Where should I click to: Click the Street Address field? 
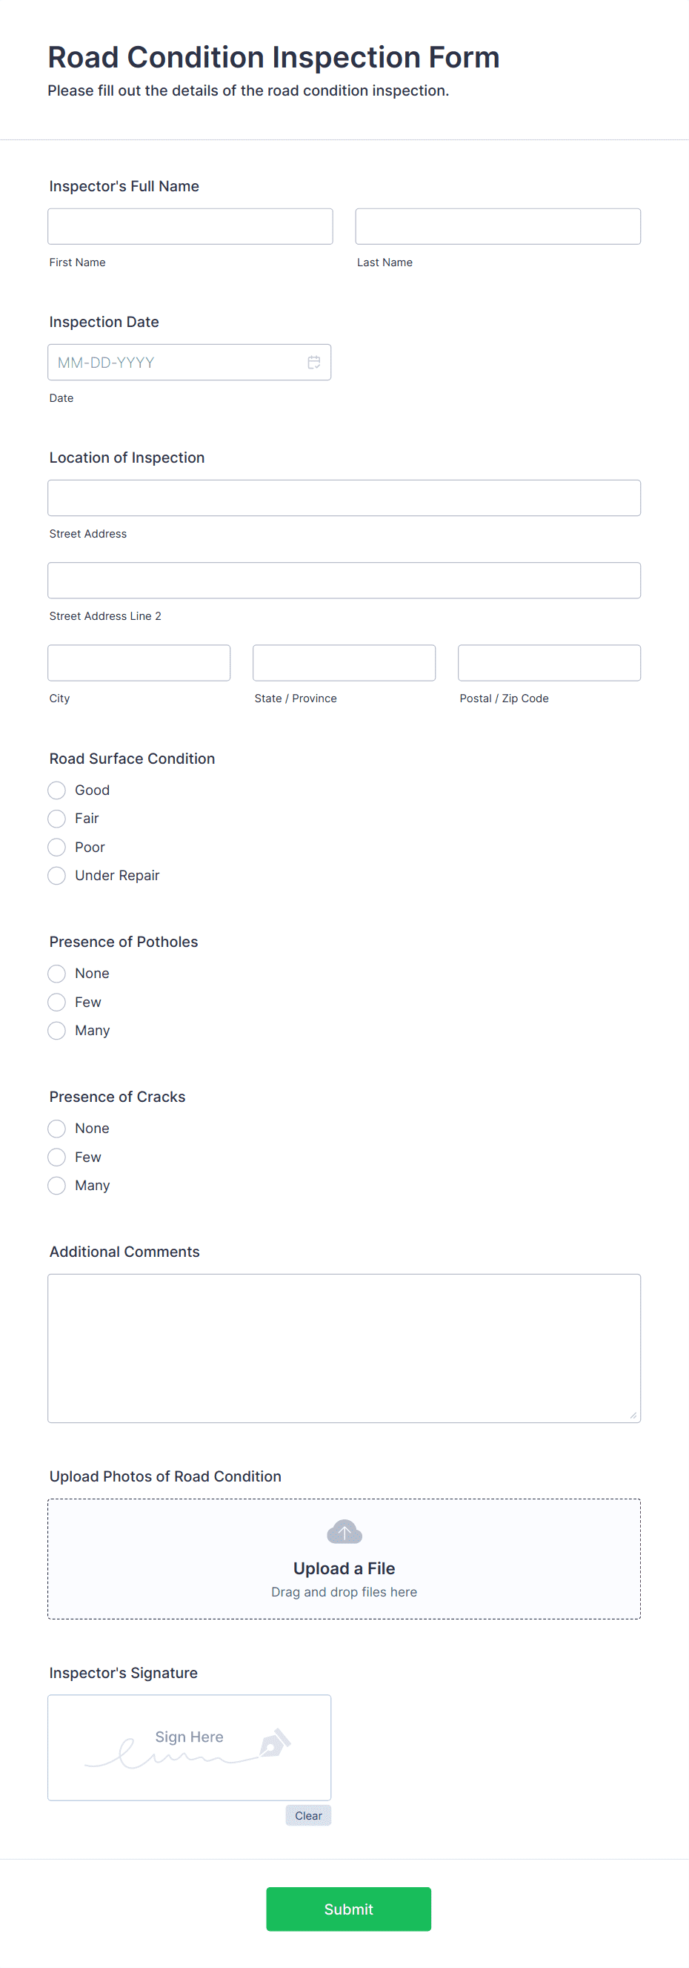click(x=343, y=498)
